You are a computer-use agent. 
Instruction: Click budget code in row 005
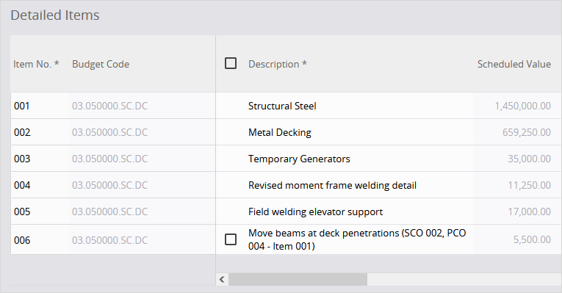click(x=109, y=212)
